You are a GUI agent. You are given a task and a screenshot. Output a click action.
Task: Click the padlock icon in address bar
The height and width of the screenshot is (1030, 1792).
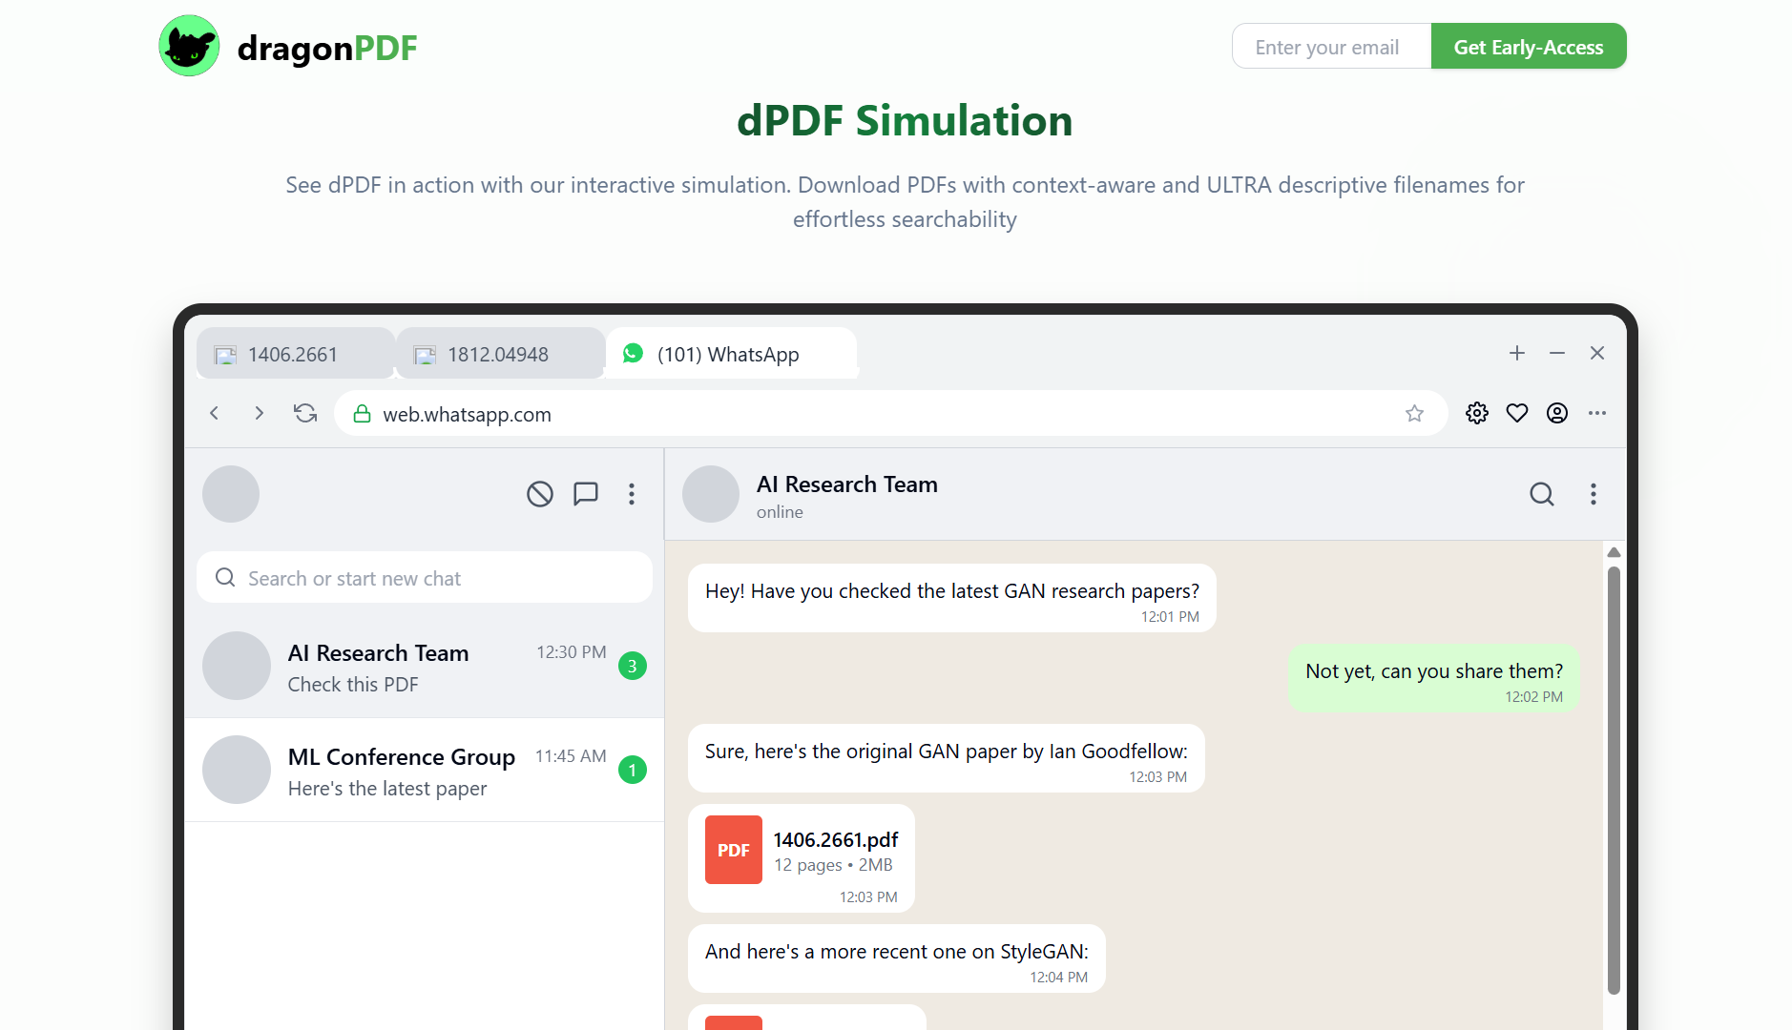point(362,414)
